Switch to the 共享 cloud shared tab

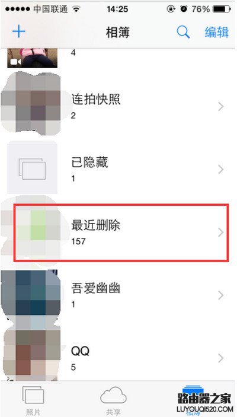(113, 400)
